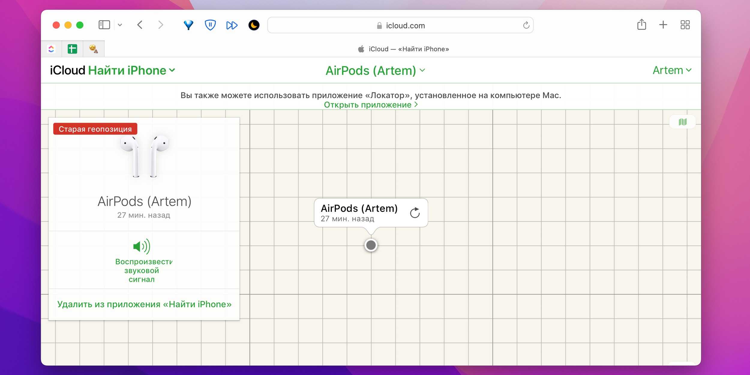Click the crescent moon dark mode extension
The image size is (750, 375).
point(254,25)
